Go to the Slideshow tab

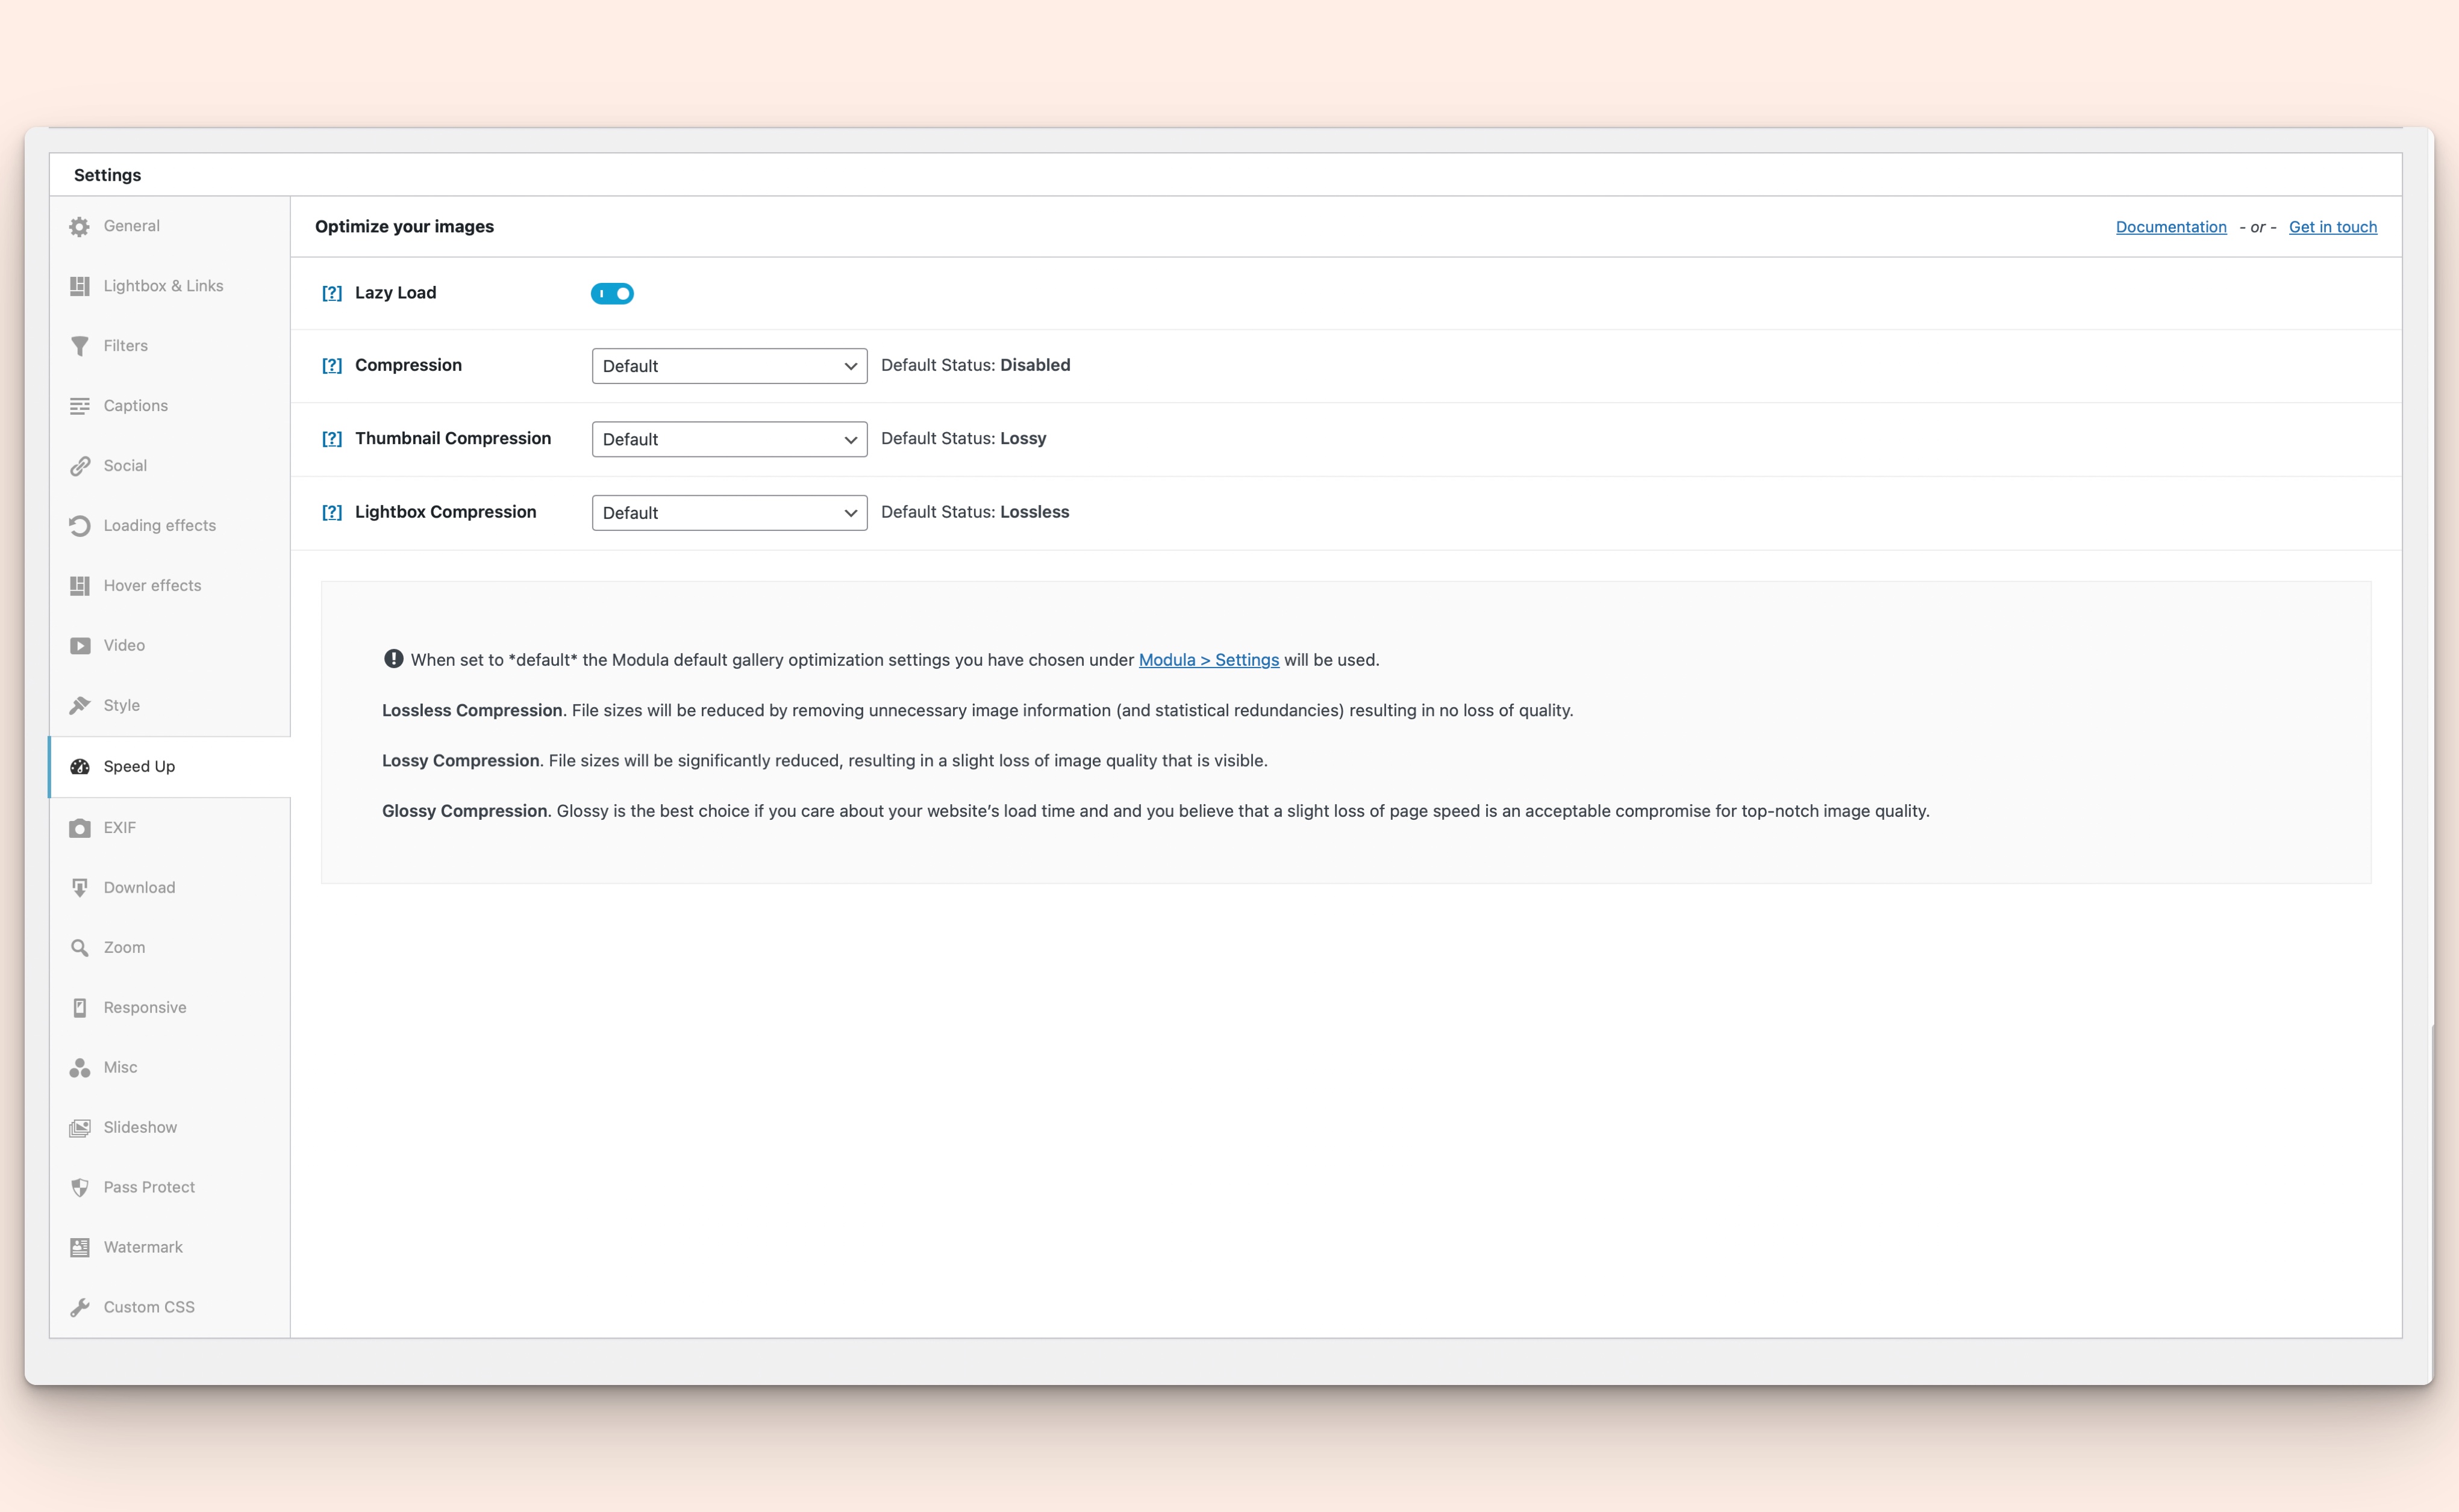coord(170,1128)
